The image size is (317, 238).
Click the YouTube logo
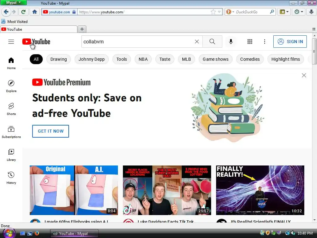tap(36, 42)
